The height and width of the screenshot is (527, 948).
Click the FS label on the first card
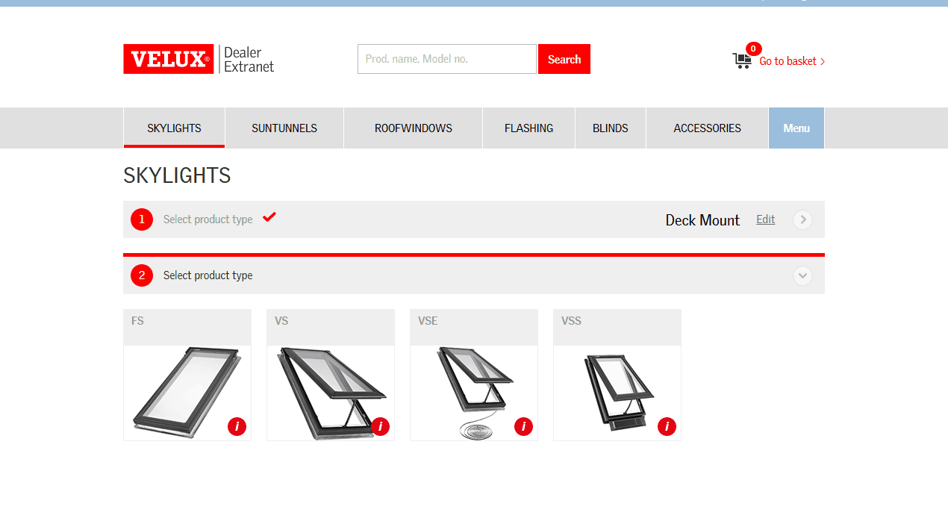(137, 321)
